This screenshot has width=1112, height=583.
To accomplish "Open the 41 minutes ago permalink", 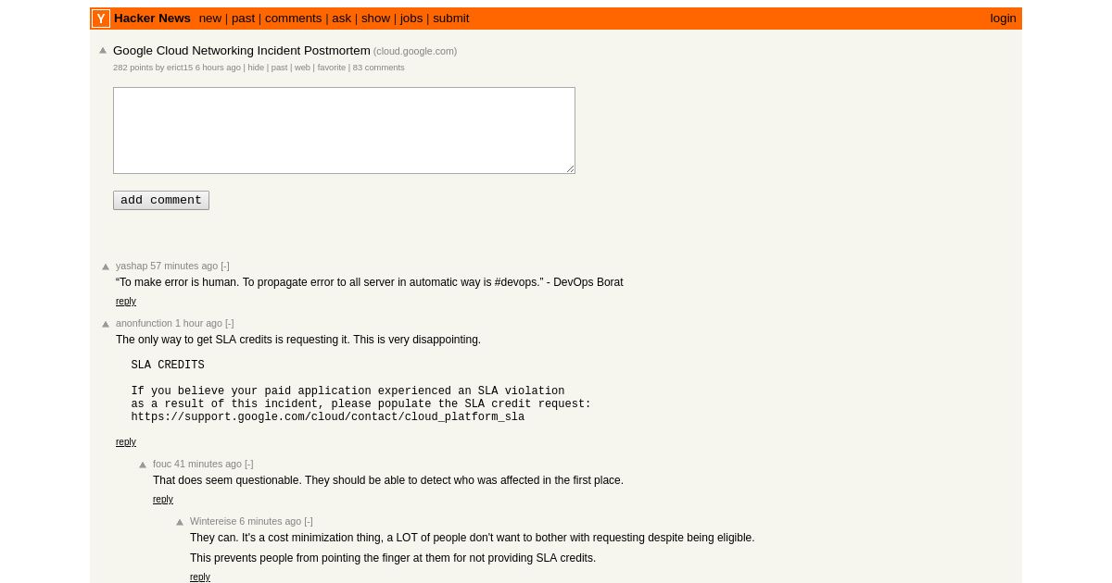I will point(208,465).
